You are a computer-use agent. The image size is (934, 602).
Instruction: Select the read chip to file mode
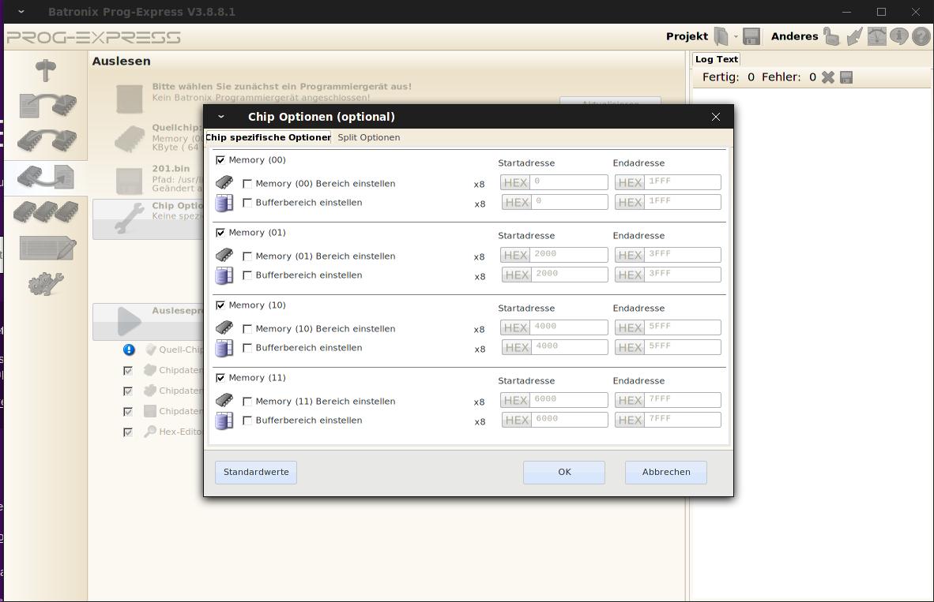click(x=46, y=177)
